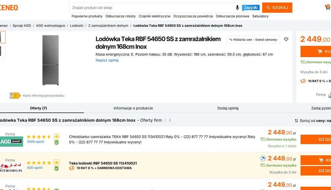This screenshot has width=331, height=190.
Task: Open the shopping cart icon in header
Action: coord(328,8)
